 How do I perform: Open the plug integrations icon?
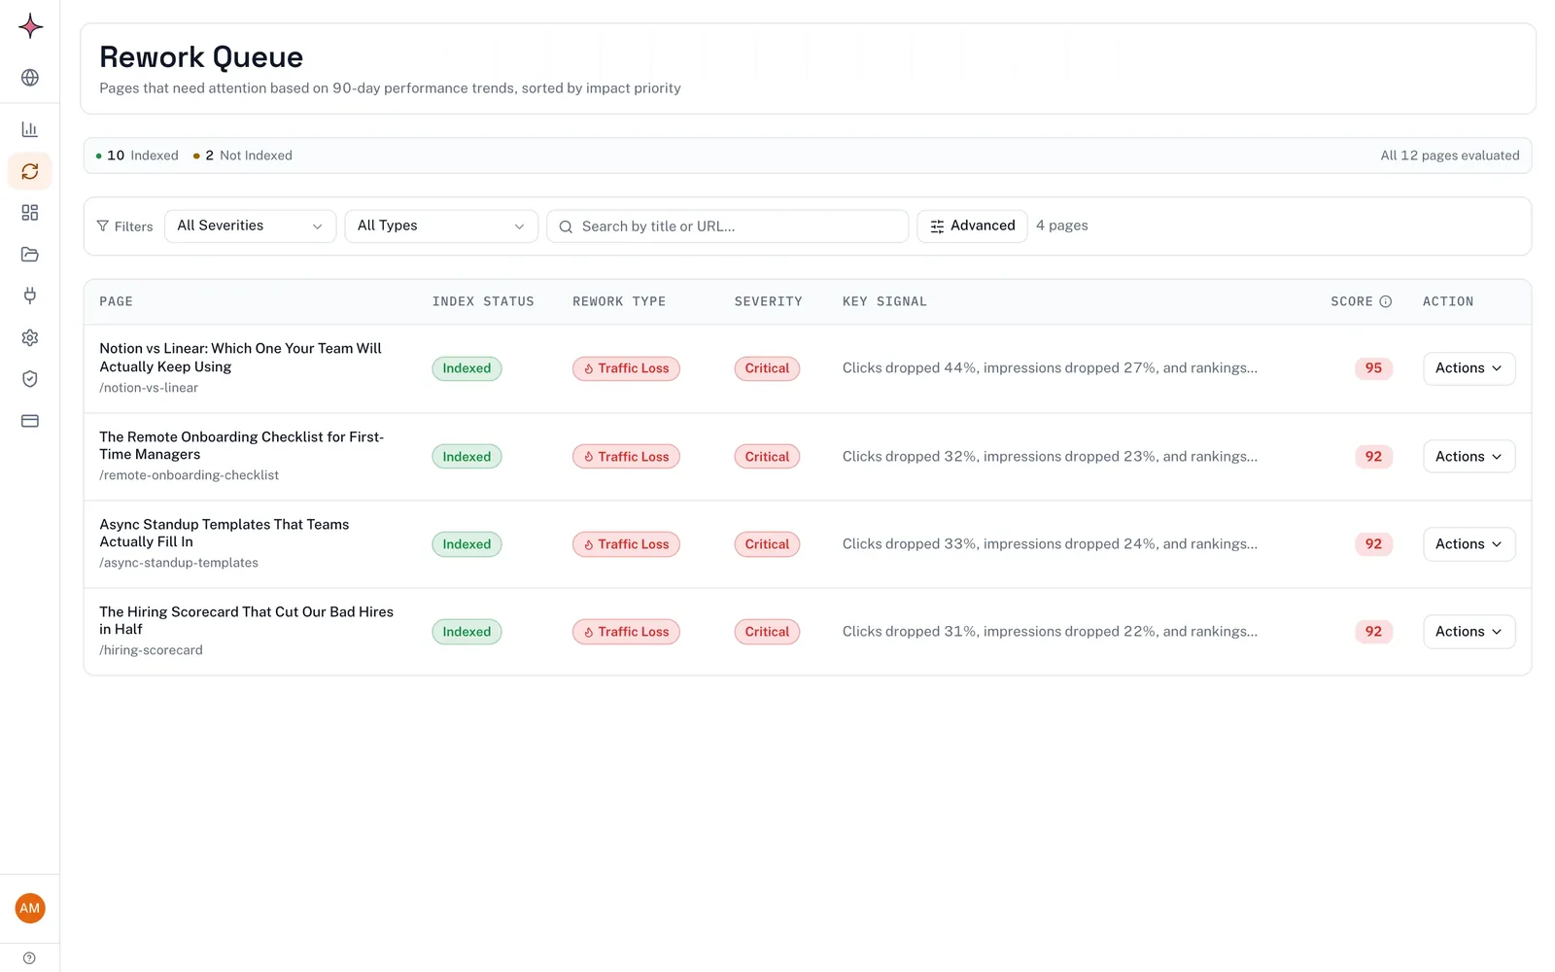pyautogui.click(x=30, y=295)
